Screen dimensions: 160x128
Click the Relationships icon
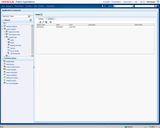click(x=4, y=61)
